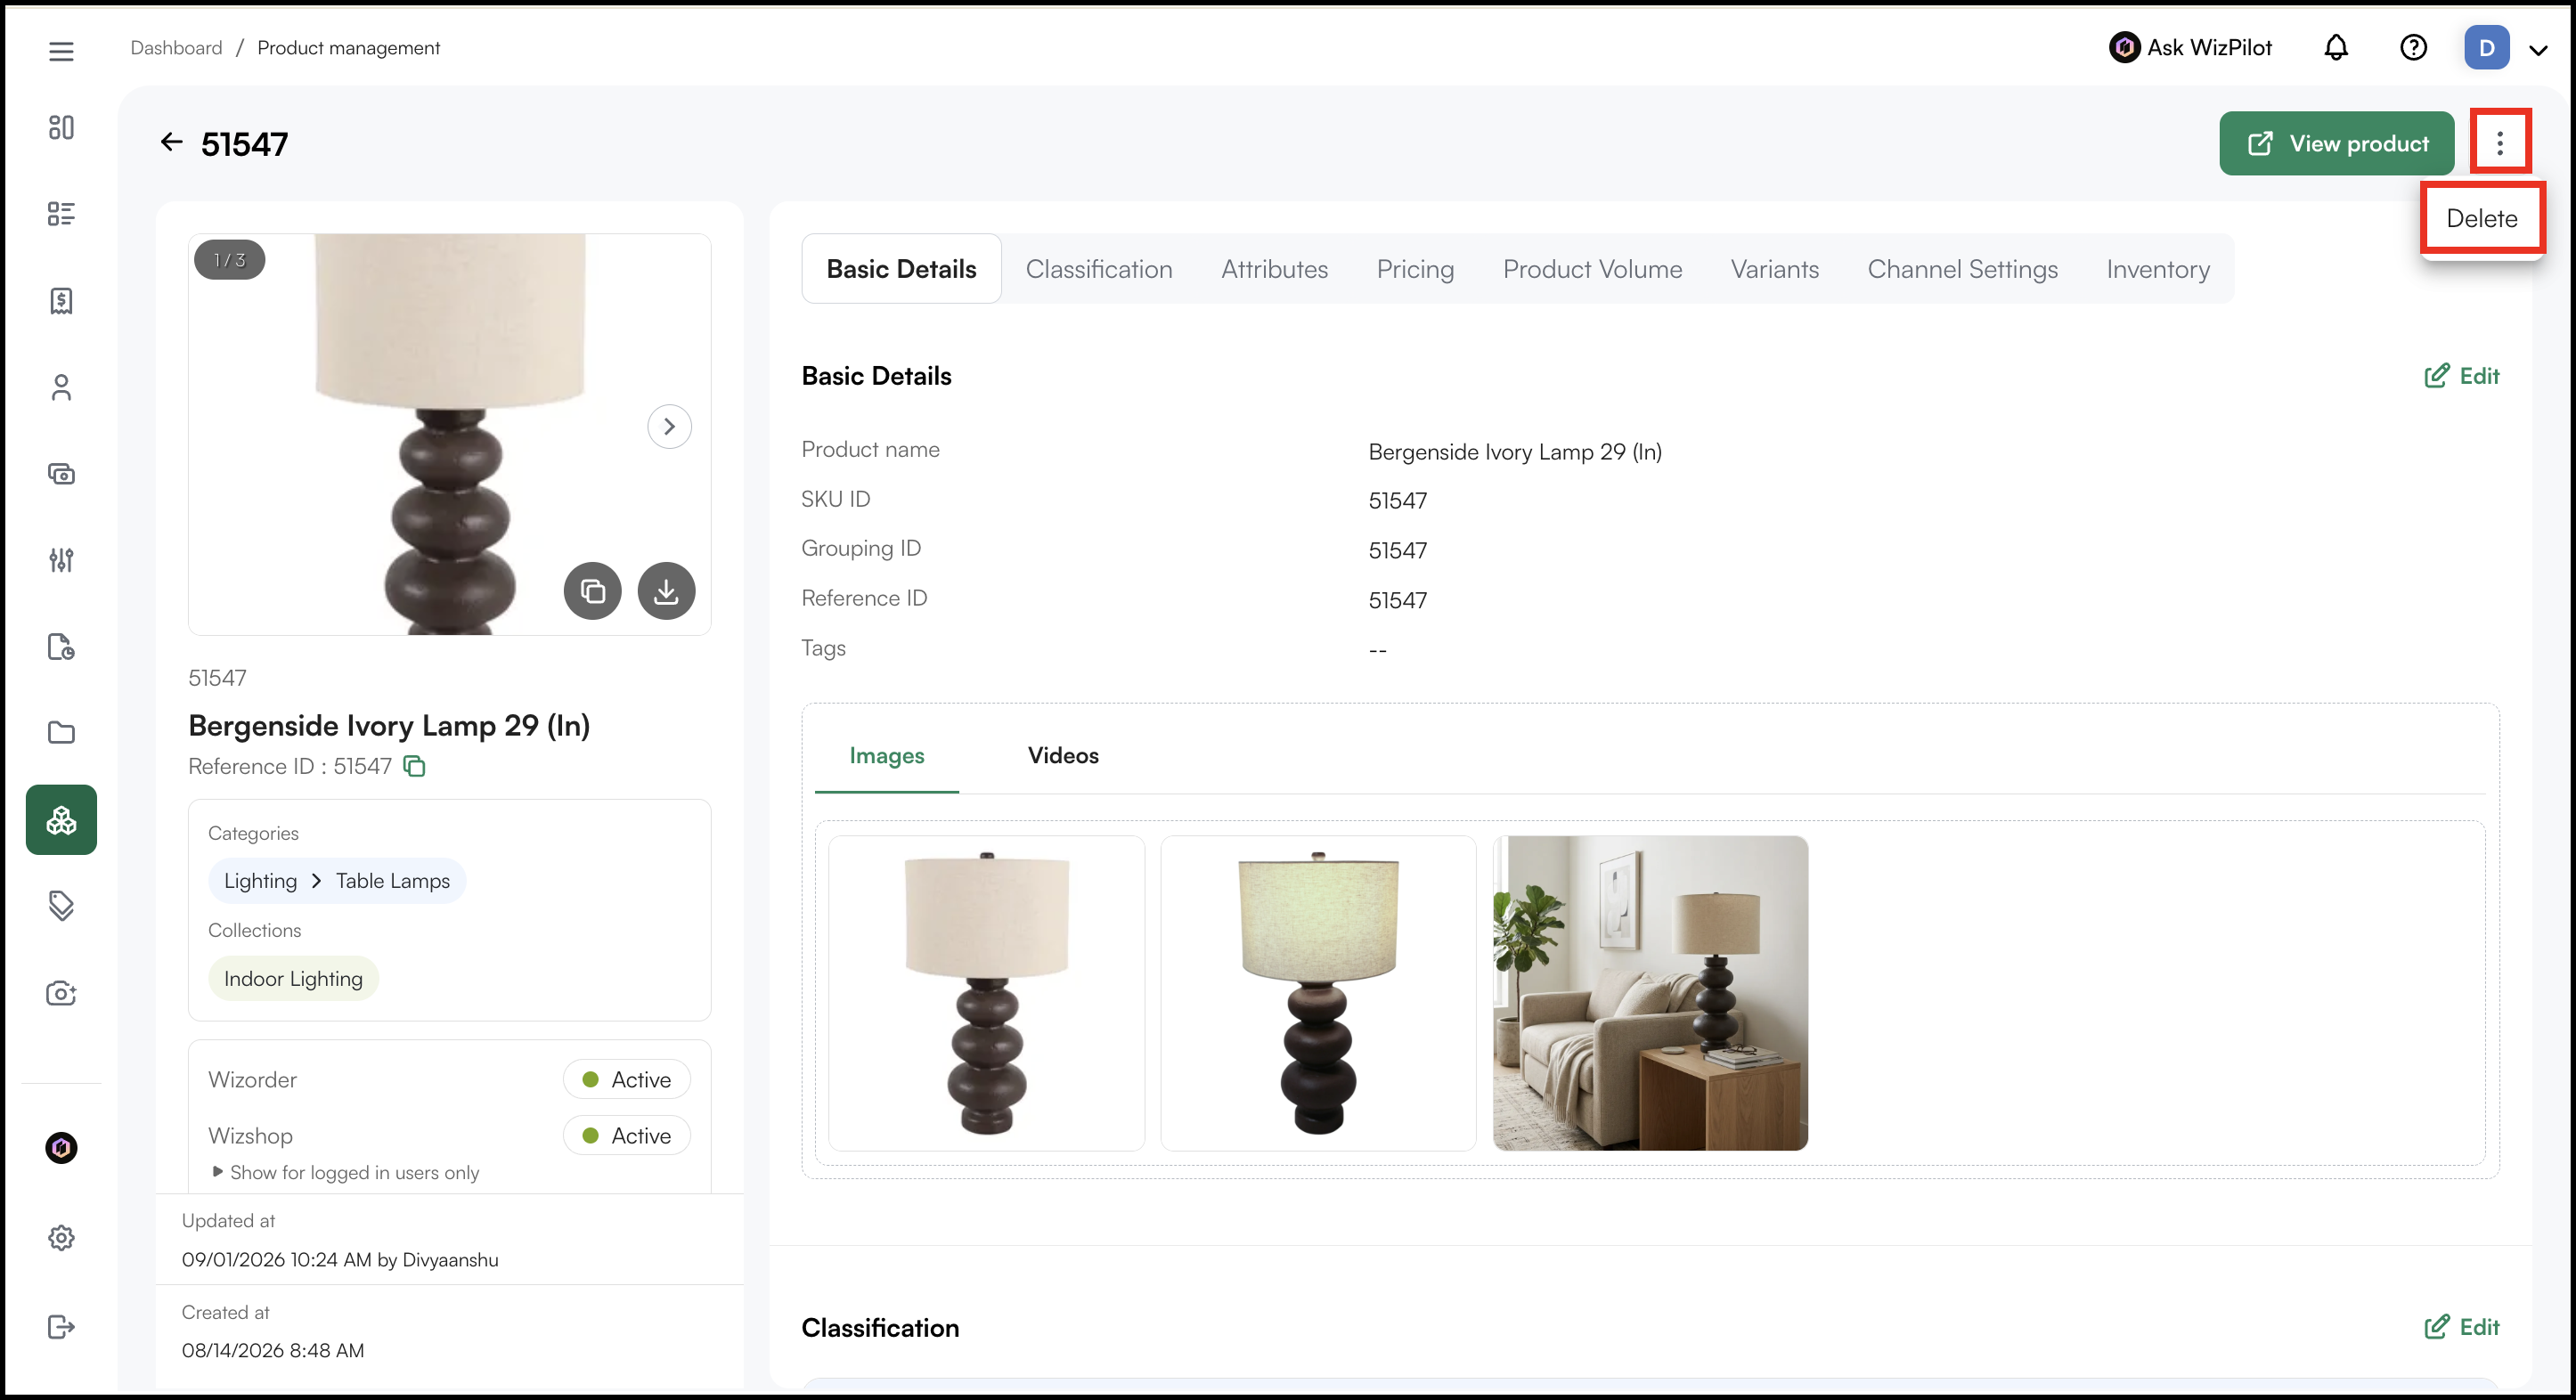This screenshot has width=2576, height=1400.
Task: Show next product image in carousel
Action: (669, 427)
